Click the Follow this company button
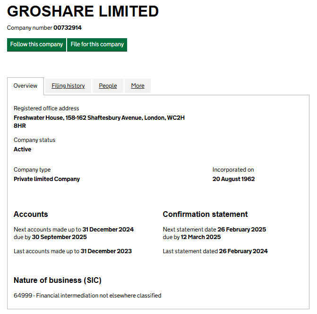This screenshot has height=314, width=317. tap(36, 44)
